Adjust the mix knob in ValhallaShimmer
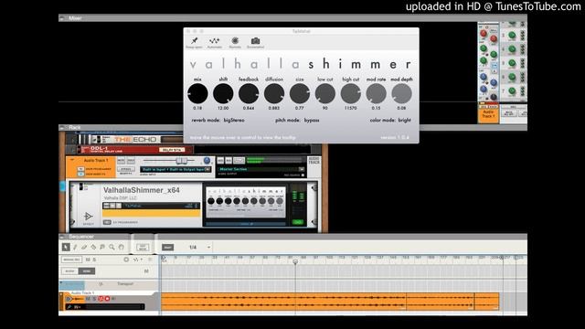The width and height of the screenshot is (585, 329). point(197,93)
